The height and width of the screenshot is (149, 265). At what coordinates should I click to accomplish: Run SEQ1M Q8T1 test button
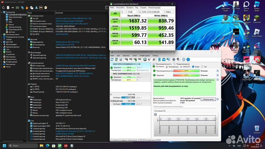[115, 21]
